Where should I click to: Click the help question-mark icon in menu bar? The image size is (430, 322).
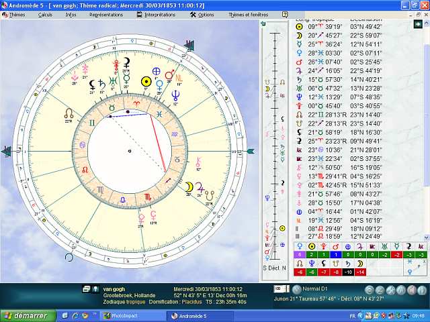point(285,15)
